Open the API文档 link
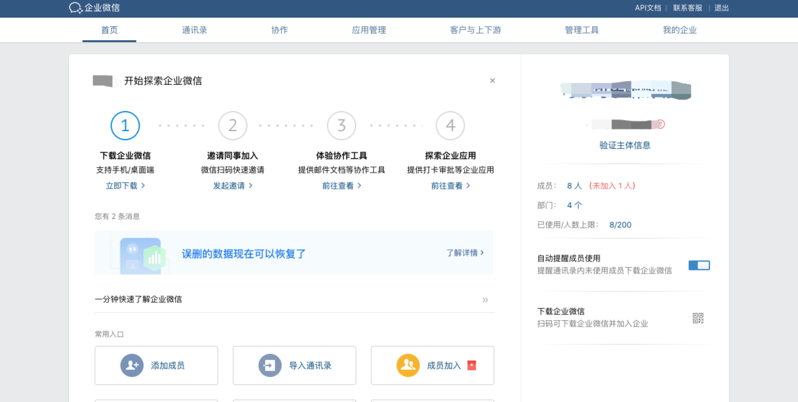 [x=648, y=8]
